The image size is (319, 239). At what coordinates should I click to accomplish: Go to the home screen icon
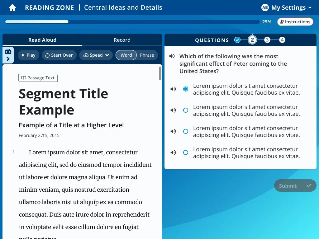[x=12, y=8]
